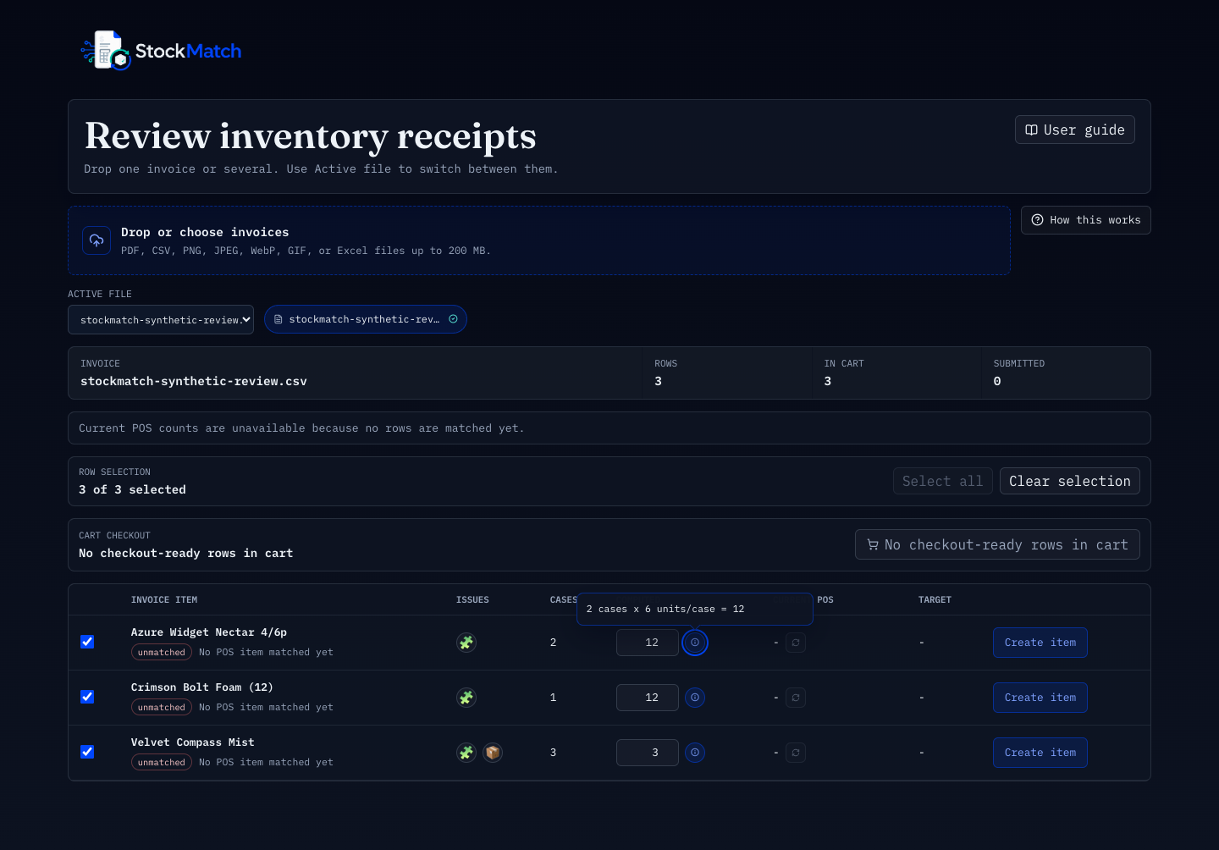1219x850 pixels.
Task: Click the No checkout-ready rows in cart button
Action: [x=997, y=544]
